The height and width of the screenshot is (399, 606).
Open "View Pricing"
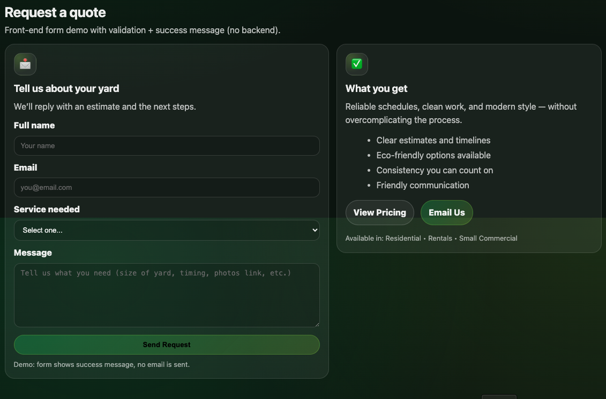(x=379, y=212)
